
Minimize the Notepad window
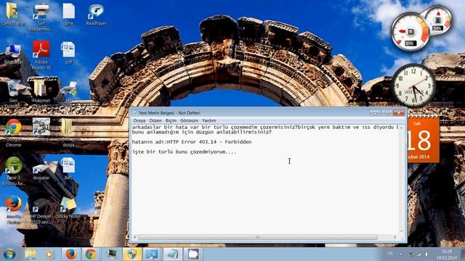(375, 113)
